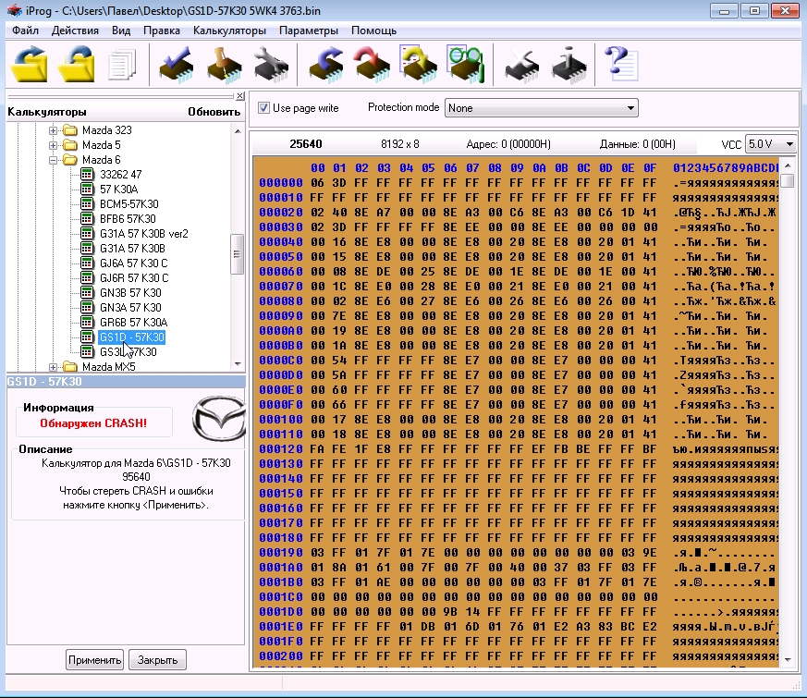The width and height of the screenshot is (807, 698).
Task: Select the Mazda 5 folder label
Action: [x=102, y=145]
